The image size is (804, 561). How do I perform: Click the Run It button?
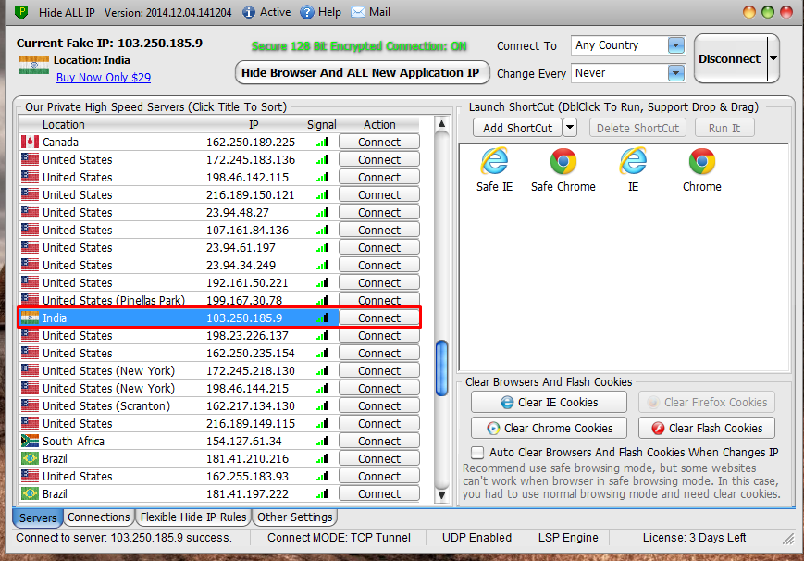point(724,128)
